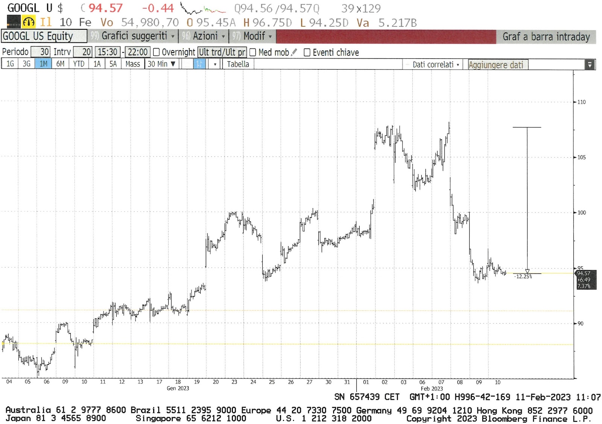This screenshot has height=424, width=602.
Task: Click the low price L 94.25D
Action: coord(324,23)
